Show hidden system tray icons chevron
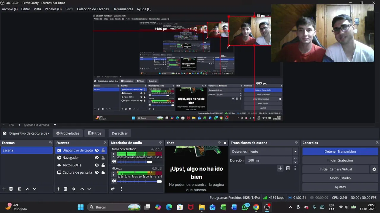This screenshot has width=380, height=213. [x=290, y=207]
